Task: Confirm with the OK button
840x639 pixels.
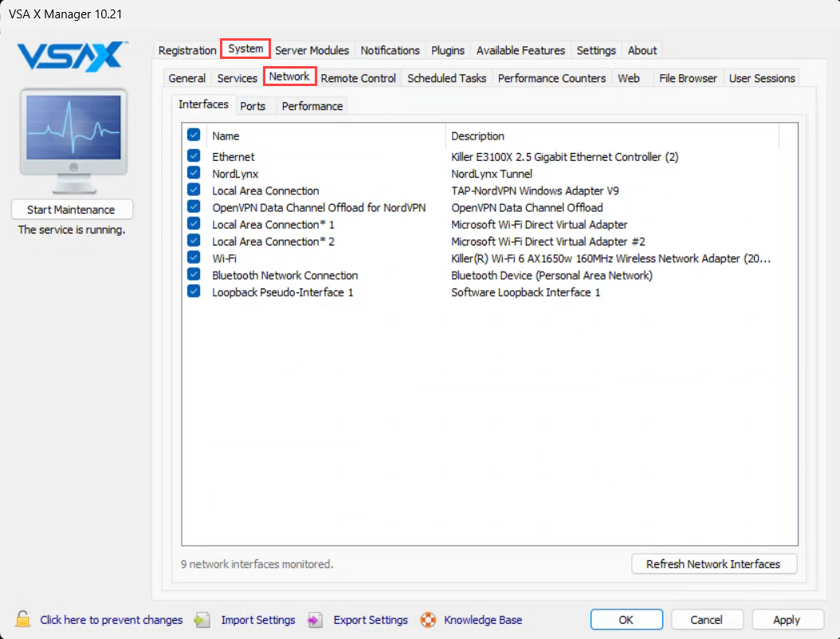Action: [626, 620]
